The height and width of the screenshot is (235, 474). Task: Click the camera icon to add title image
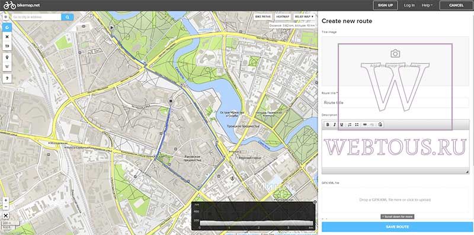pyautogui.click(x=395, y=54)
